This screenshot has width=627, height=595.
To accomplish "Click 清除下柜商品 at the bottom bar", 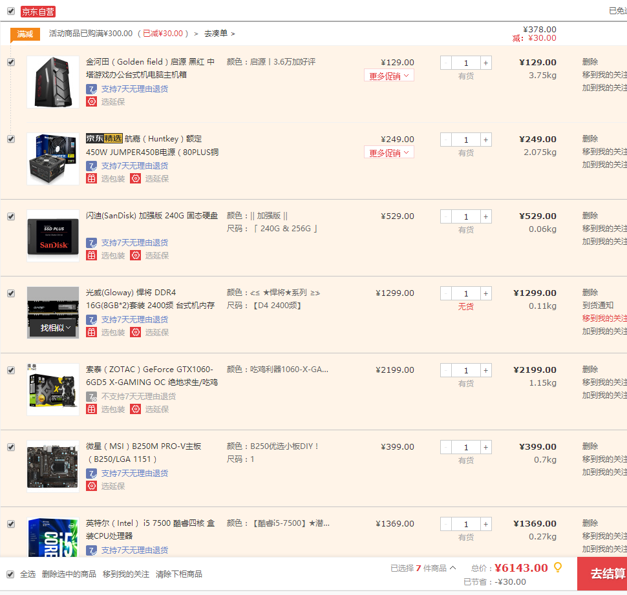I will pos(179,574).
